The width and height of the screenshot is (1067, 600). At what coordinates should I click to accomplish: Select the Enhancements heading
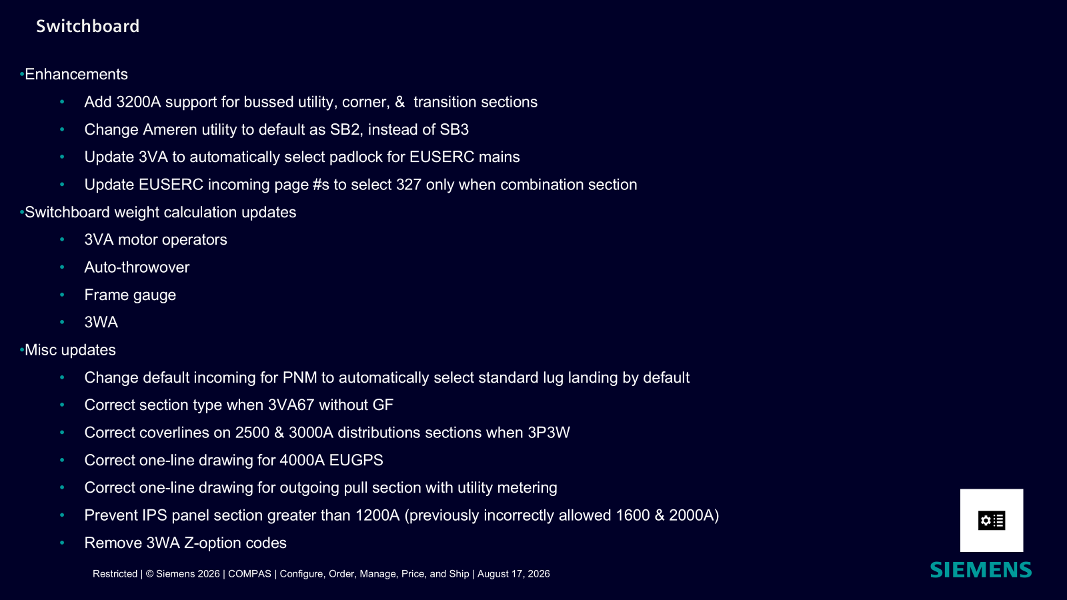click(x=76, y=74)
